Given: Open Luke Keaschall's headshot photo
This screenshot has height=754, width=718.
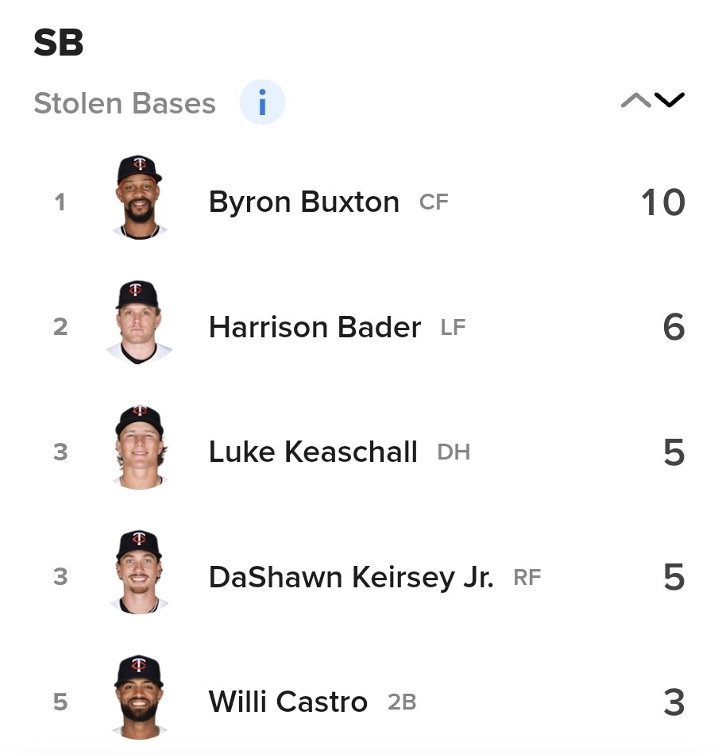Looking at the screenshot, I should [x=140, y=447].
